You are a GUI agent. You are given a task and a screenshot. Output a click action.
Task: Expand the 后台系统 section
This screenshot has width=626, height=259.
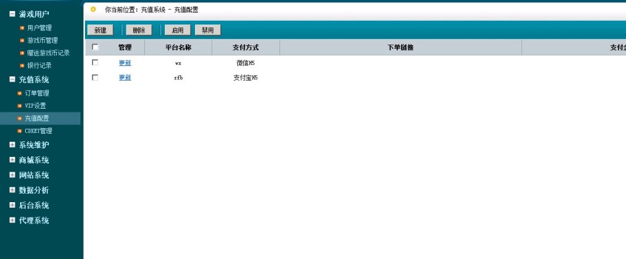12,205
